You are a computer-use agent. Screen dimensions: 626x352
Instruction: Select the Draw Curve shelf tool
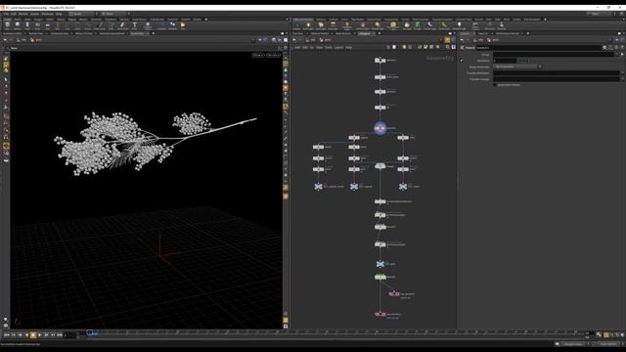[x=100, y=25]
